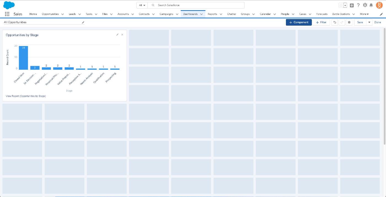Click the pencil icon to edit navigation bar

tap(381, 14)
